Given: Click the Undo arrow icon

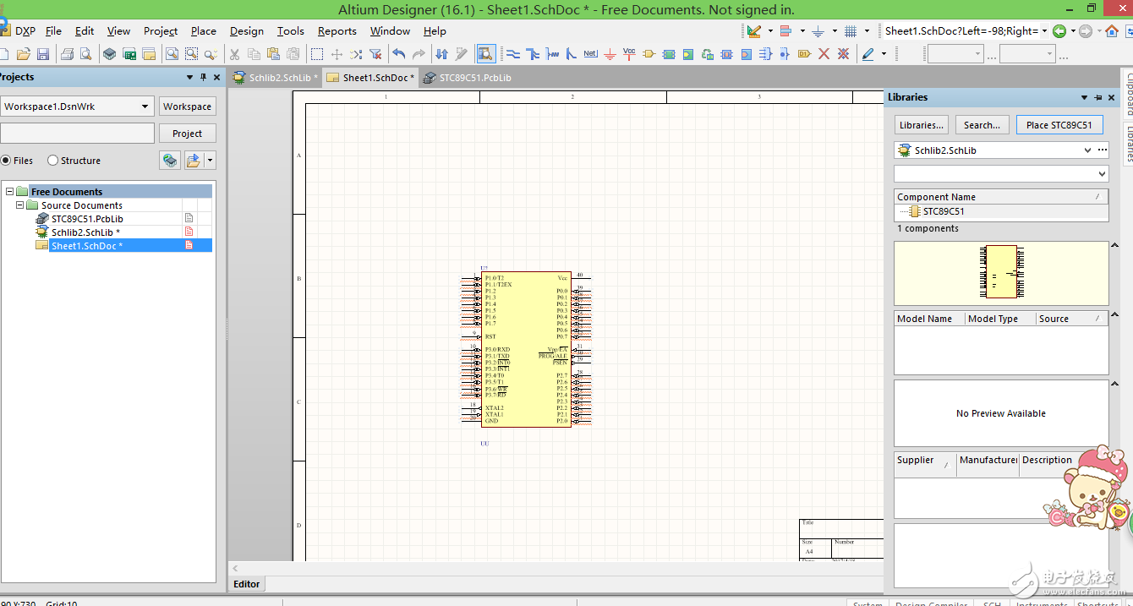Looking at the screenshot, I should point(399,54).
